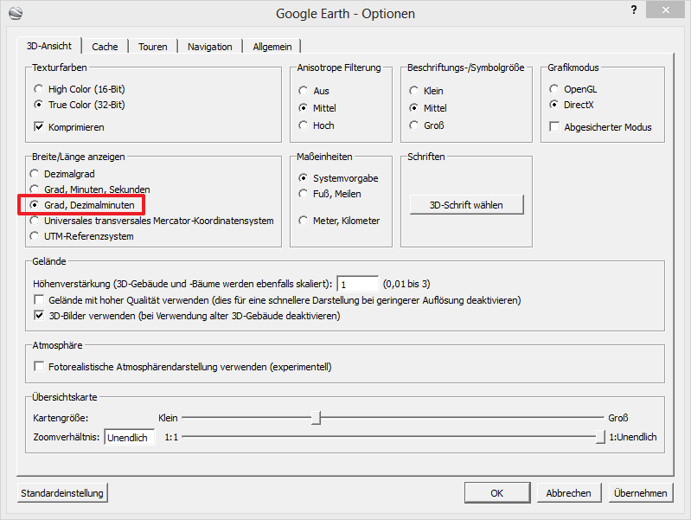Set anisotropic filtering to Hoch
This screenshot has width=691, height=520.
click(317, 125)
